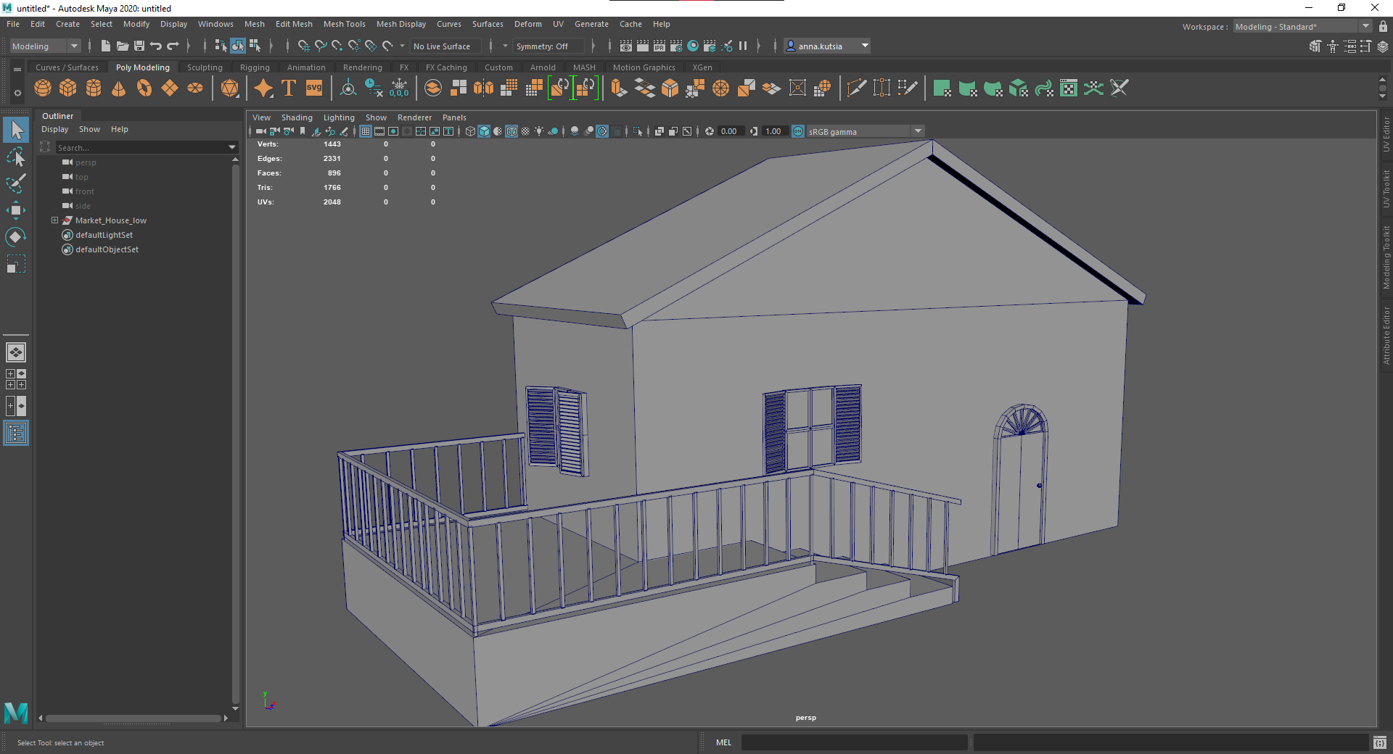Screen dimensions: 1393x754
Task: Toggle the workspace lock icon
Action: click(1383, 27)
